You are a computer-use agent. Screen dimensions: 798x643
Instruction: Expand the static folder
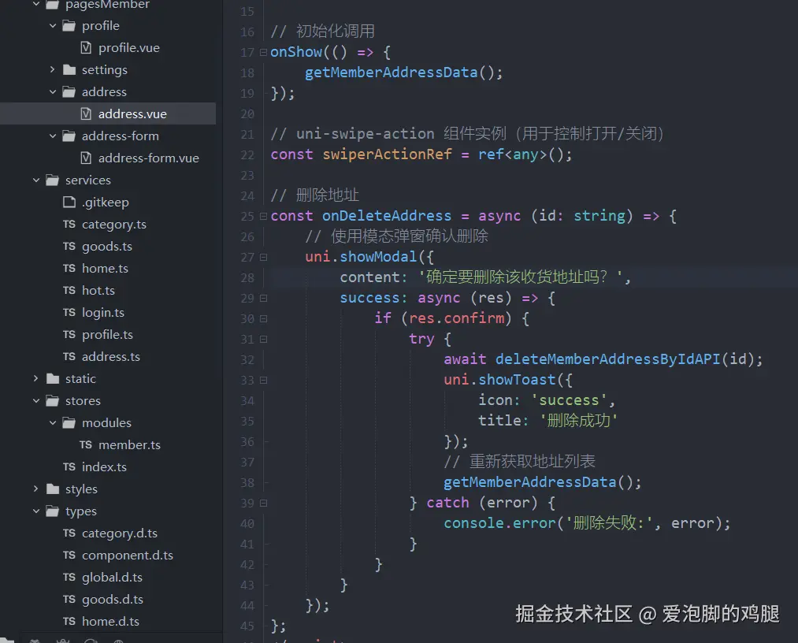(x=36, y=378)
